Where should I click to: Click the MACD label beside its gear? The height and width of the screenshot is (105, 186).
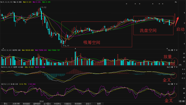[x=169, y=67]
